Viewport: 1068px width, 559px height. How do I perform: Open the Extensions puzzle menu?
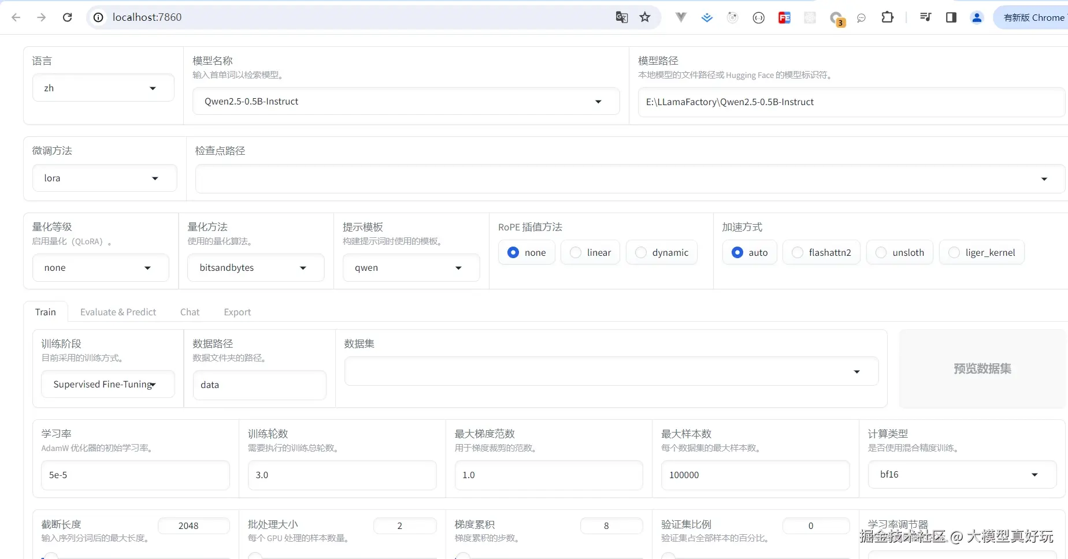coord(888,17)
